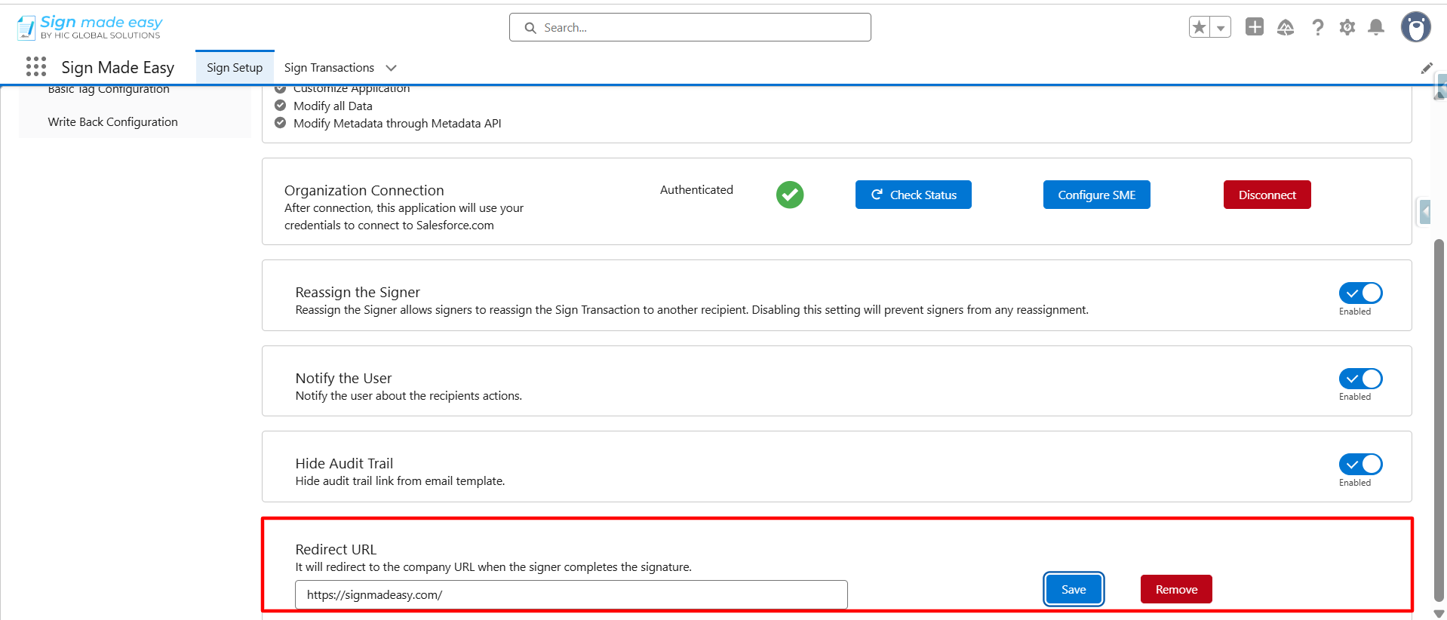Open the favorites list dropdown arrow
1447x620 pixels.
tap(1221, 27)
